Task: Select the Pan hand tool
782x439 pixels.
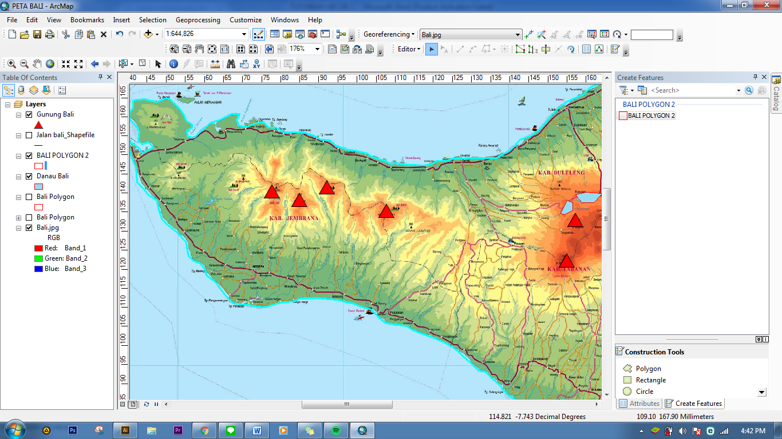Action: click(37, 64)
